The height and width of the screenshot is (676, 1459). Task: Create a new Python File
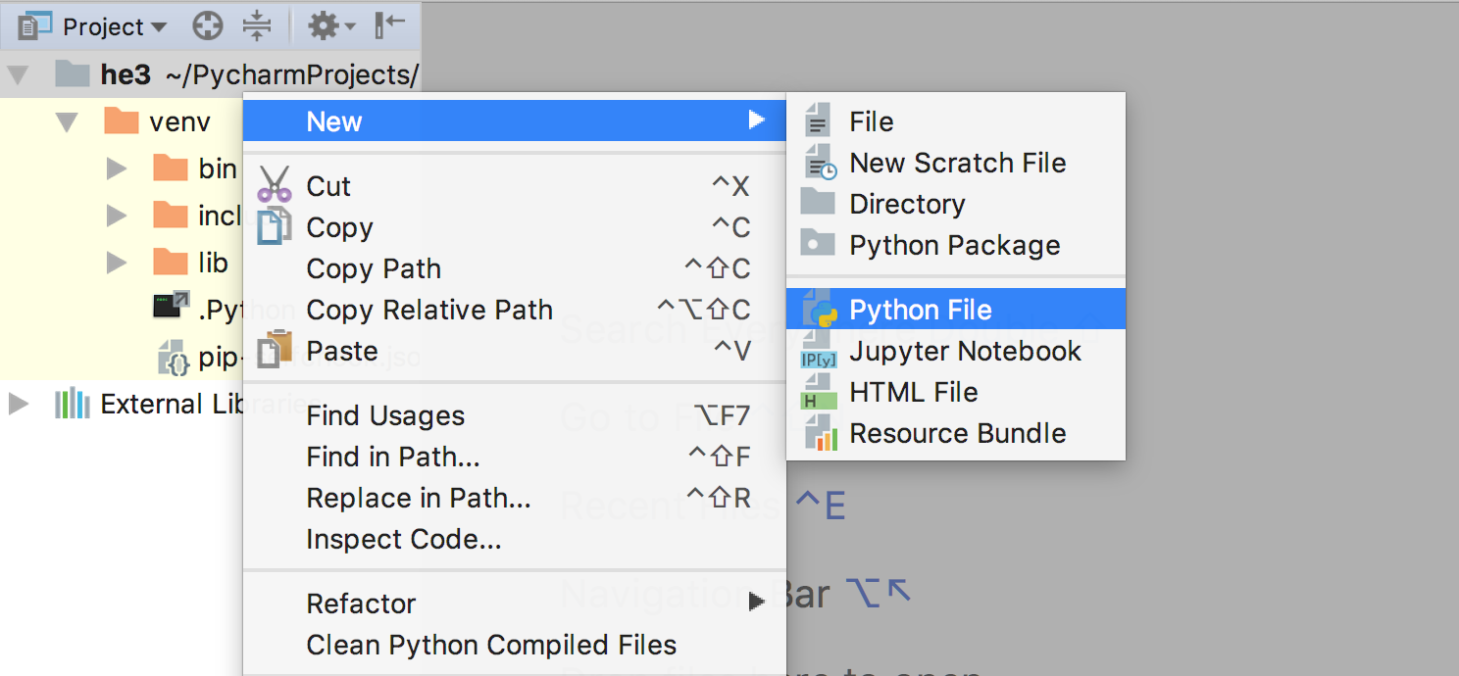coord(956,310)
